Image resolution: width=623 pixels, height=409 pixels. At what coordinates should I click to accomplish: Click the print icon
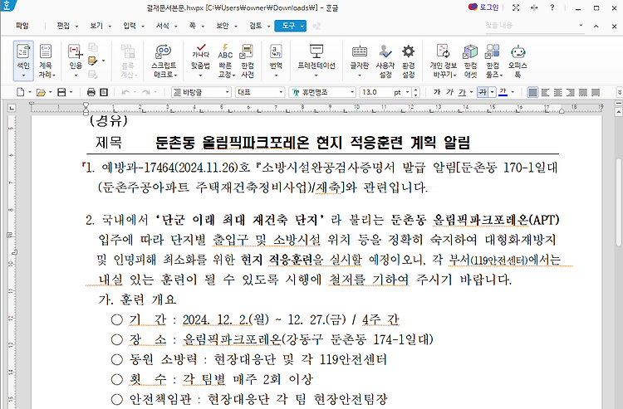pyautogui.click(x=91, y=92)
